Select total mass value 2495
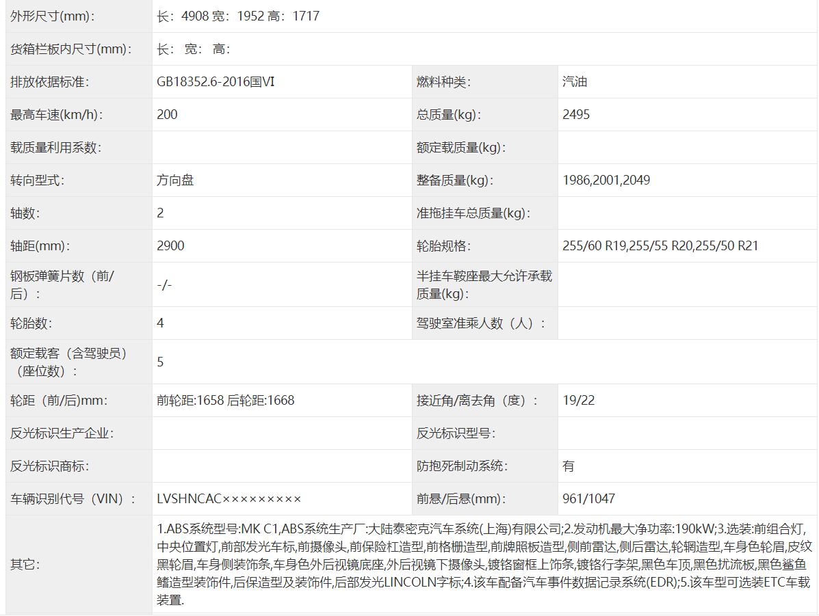819x616 pixels. (x=576, y=115)
